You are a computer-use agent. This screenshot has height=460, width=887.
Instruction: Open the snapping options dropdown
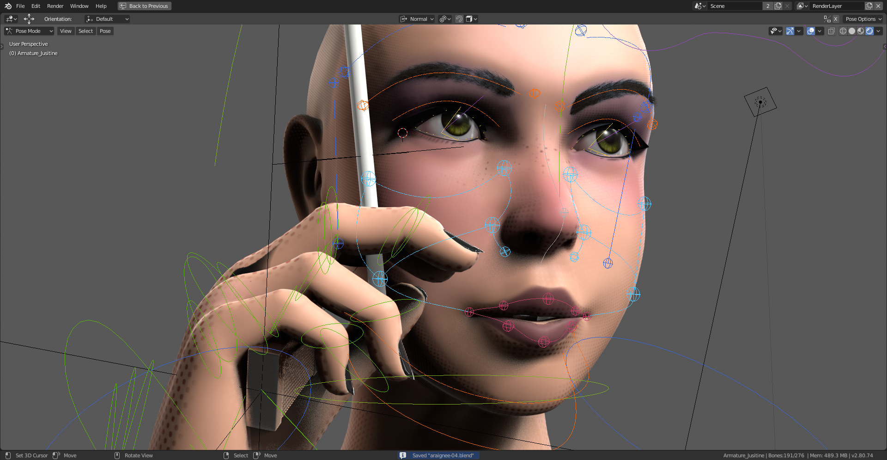[x=471, y=19]
